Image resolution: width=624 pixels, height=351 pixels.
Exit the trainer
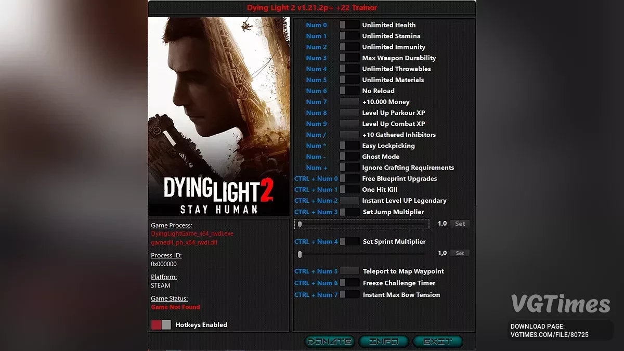[438, 341]
